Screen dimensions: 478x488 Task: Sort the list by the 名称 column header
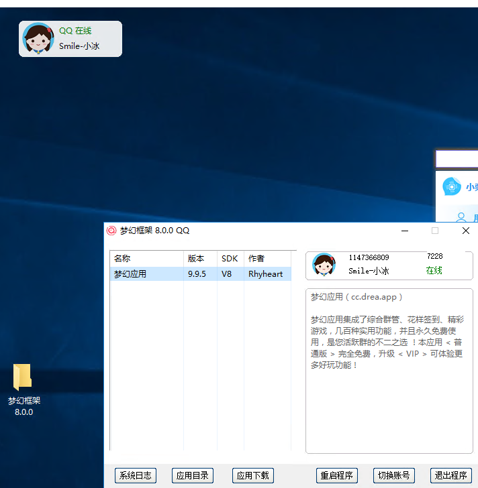pyautogui.click(x=146, y=259)
